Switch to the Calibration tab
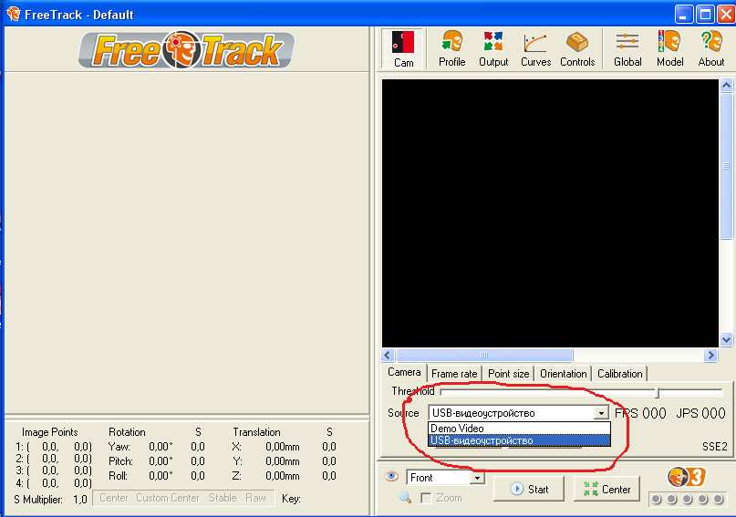This screenshot has width=736, height=517. click(619, 374)
